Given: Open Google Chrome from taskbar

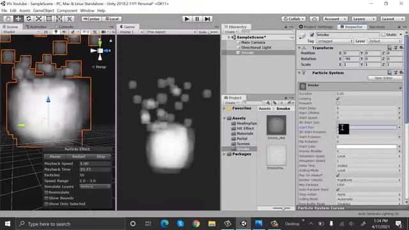Looking at the screenshot, I should pos(196,224).
